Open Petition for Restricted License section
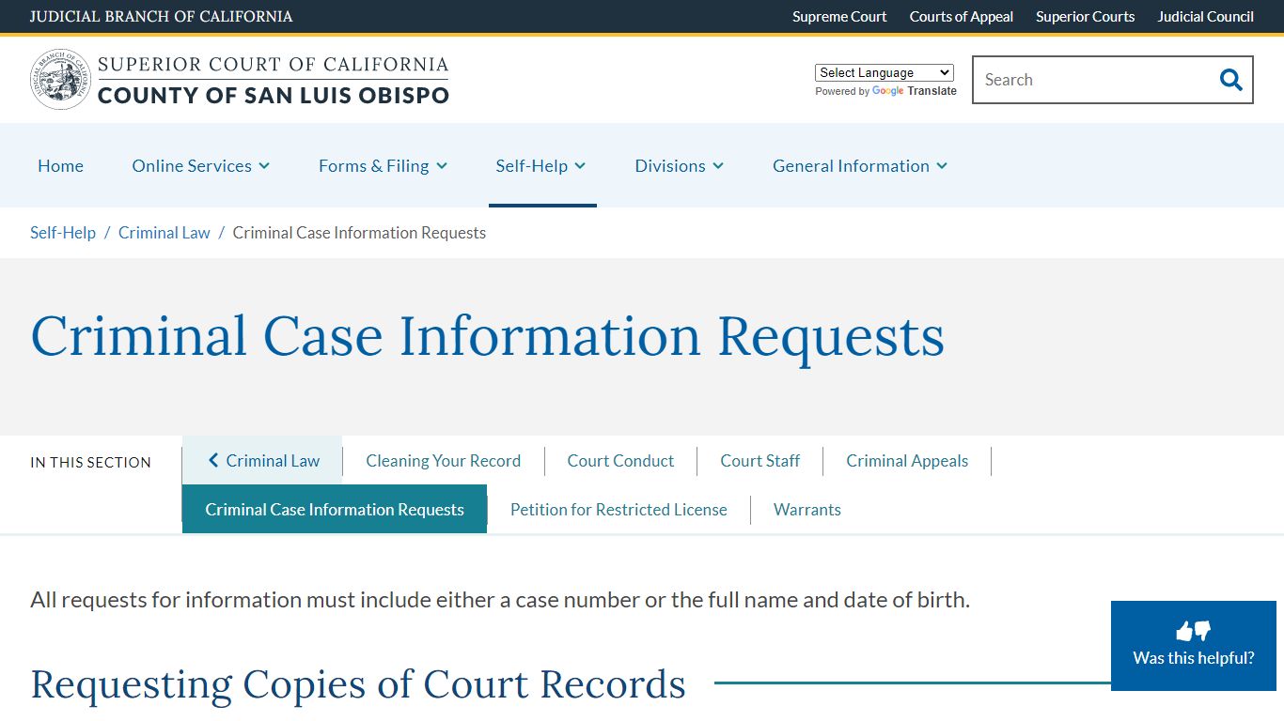 [619, 510]
